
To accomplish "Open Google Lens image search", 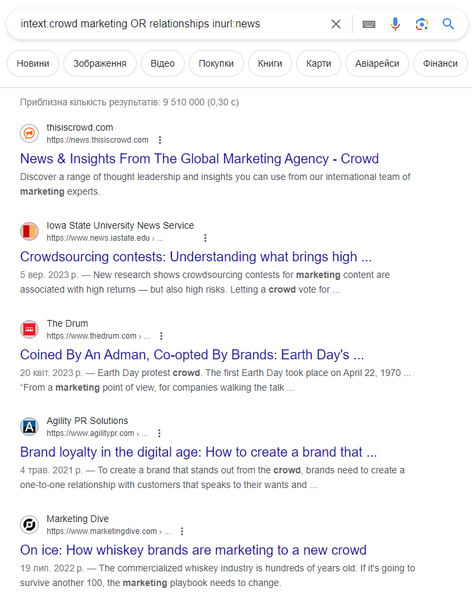I will coord(421,24).
